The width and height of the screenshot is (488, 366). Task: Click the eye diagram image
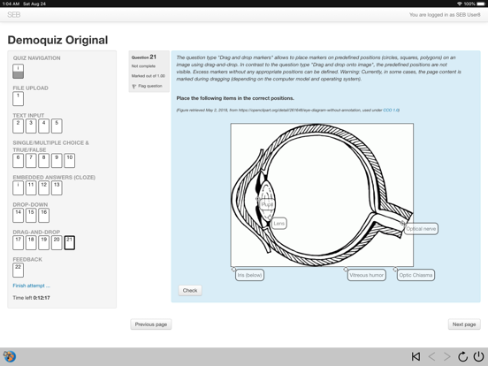pyautogui.click(x=322, y=194)
